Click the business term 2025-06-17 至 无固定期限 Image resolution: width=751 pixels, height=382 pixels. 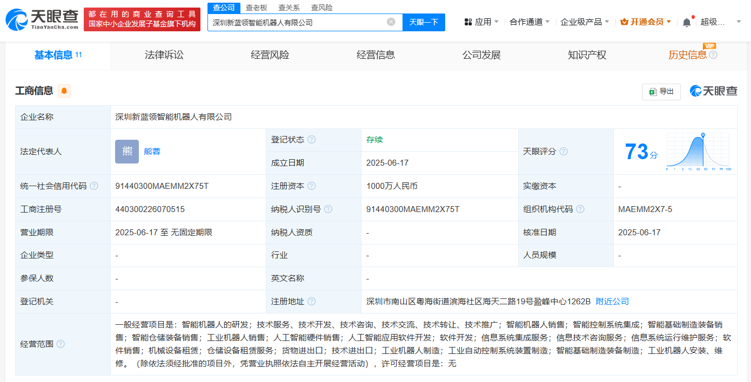pos(164,233)
